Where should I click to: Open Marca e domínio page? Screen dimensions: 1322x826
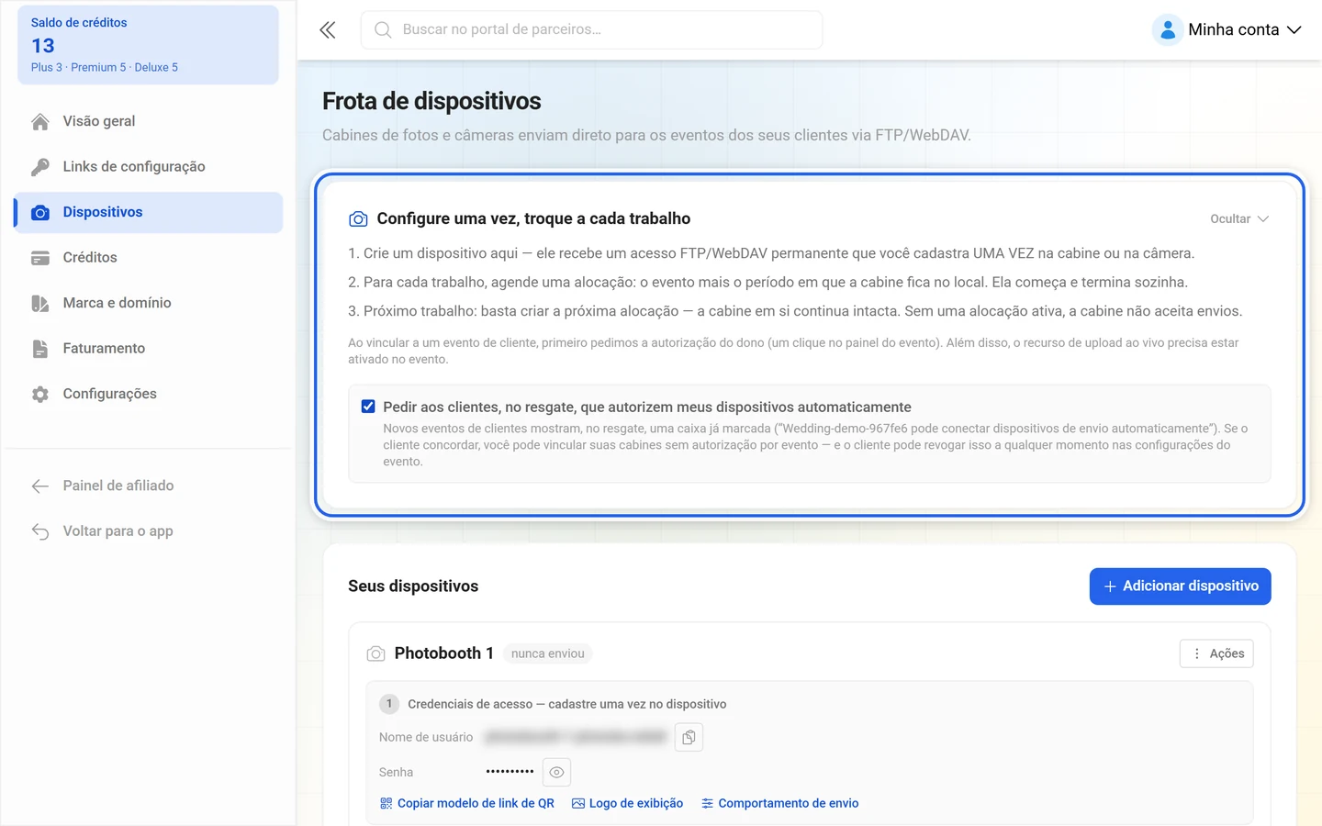pyautogui.click(x=149, y=303)
